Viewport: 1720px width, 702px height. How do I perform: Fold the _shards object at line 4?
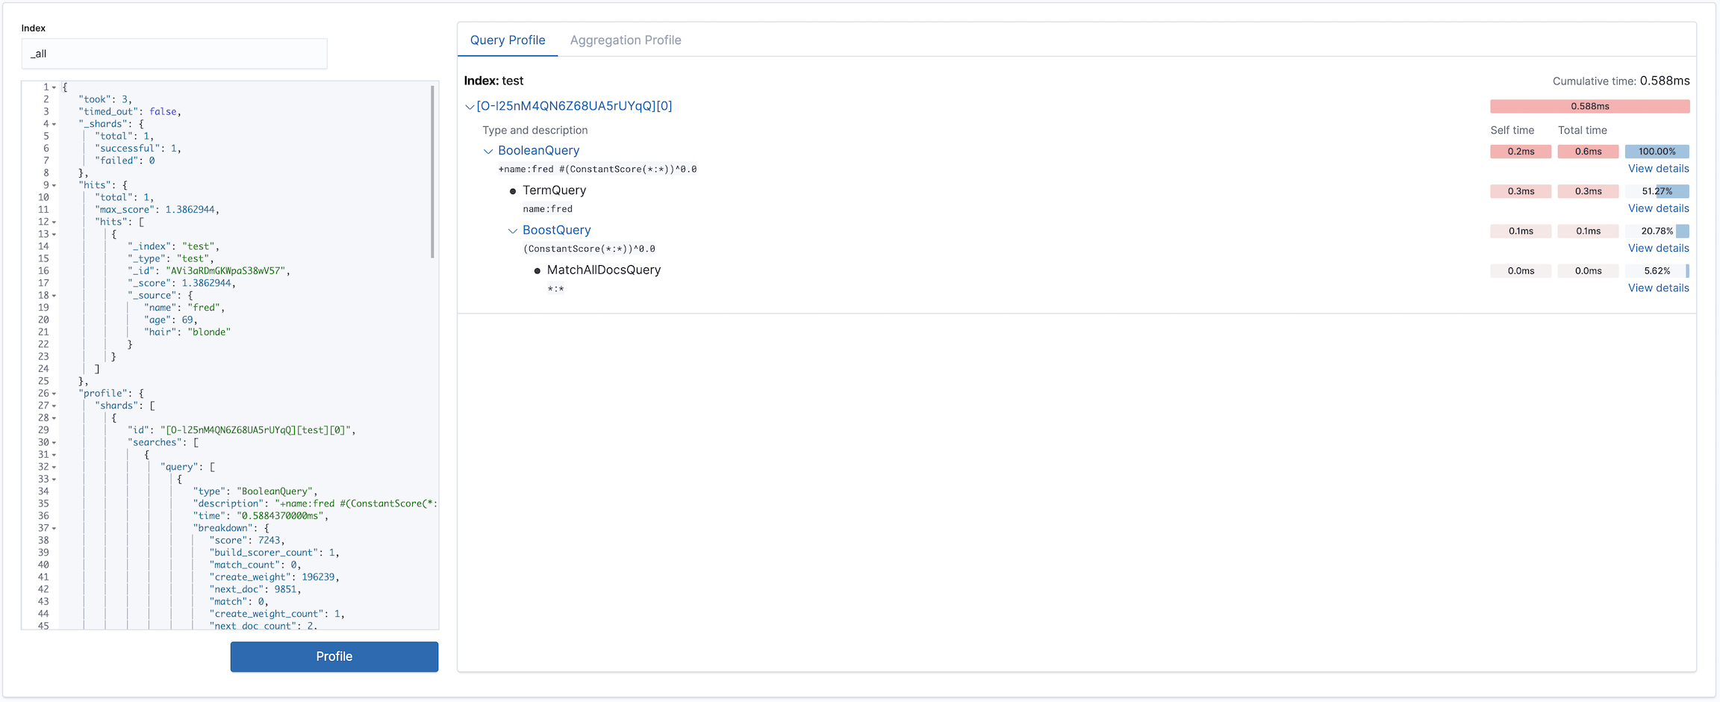[54, 123]
